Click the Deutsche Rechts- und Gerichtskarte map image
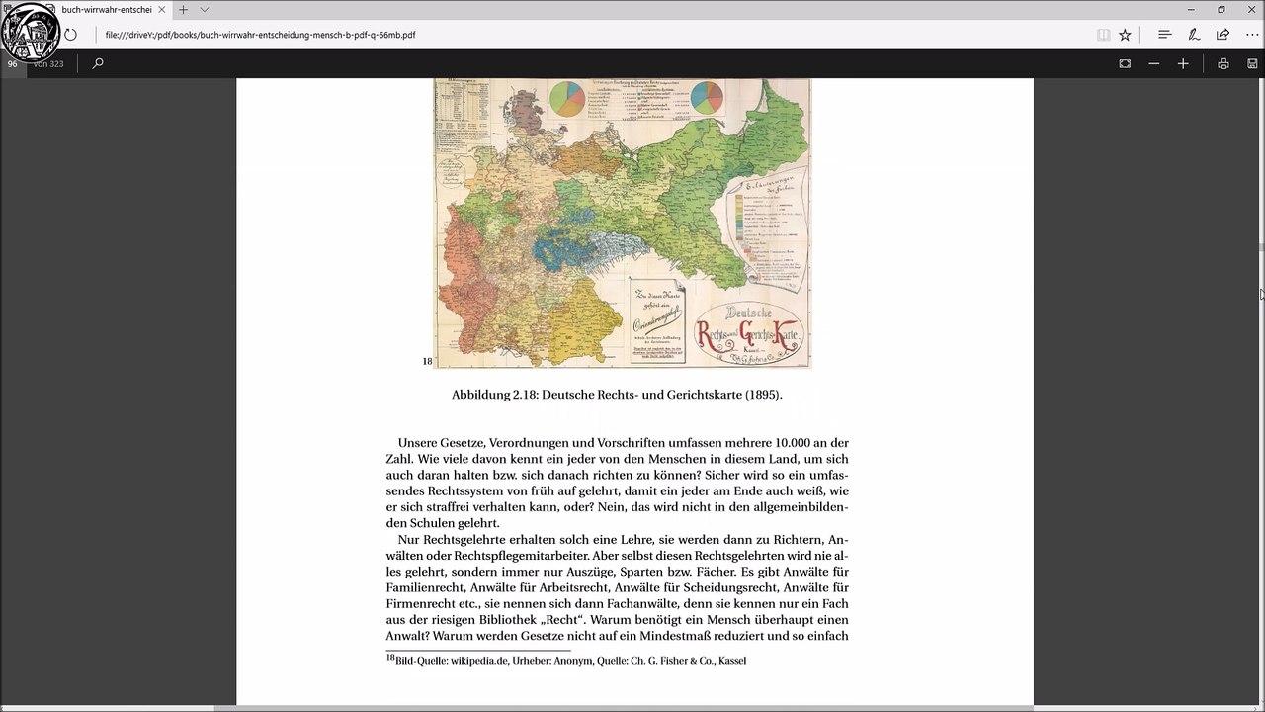 pyautogui.click(x=623, y=223)
